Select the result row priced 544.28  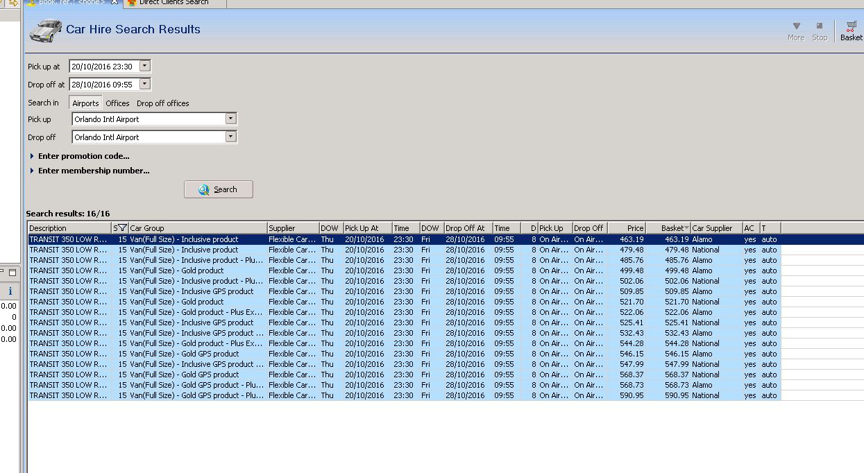click(x=404, y=343)
